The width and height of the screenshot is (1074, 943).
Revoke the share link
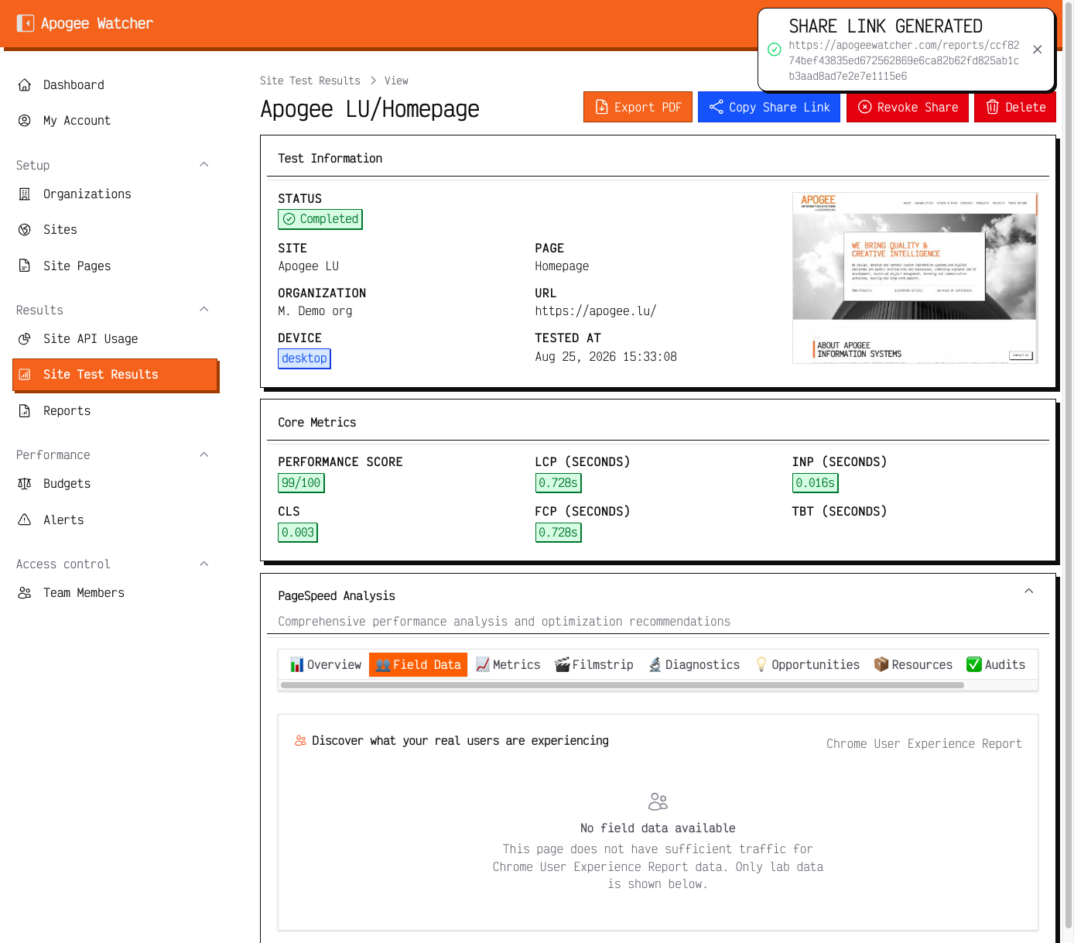tap(908, 107)
